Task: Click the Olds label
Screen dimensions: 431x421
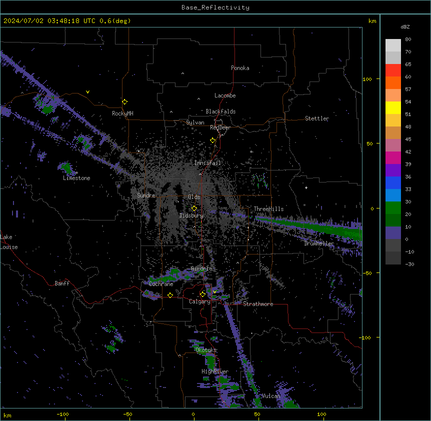Action: coord(194,197)
